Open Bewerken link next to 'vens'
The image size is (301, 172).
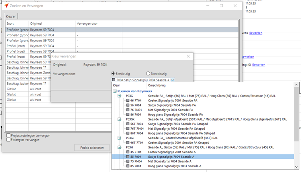pos(256,33)
